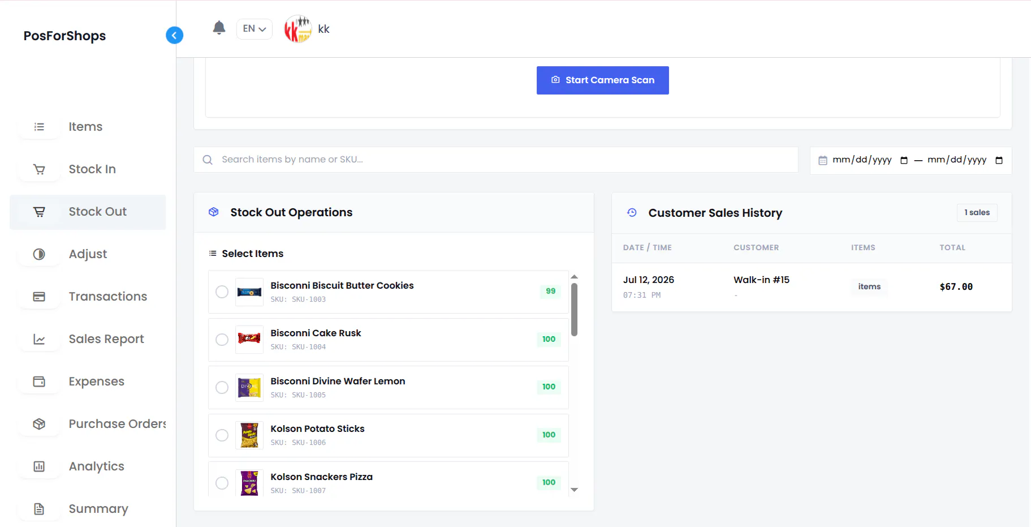Click the Stock Out cart icon

[x=39, y=212]
